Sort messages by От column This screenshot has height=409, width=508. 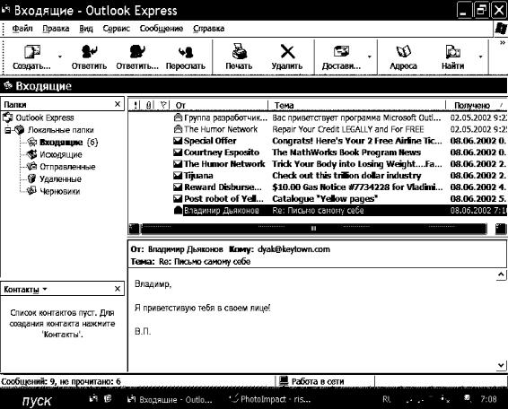(219, 105)
